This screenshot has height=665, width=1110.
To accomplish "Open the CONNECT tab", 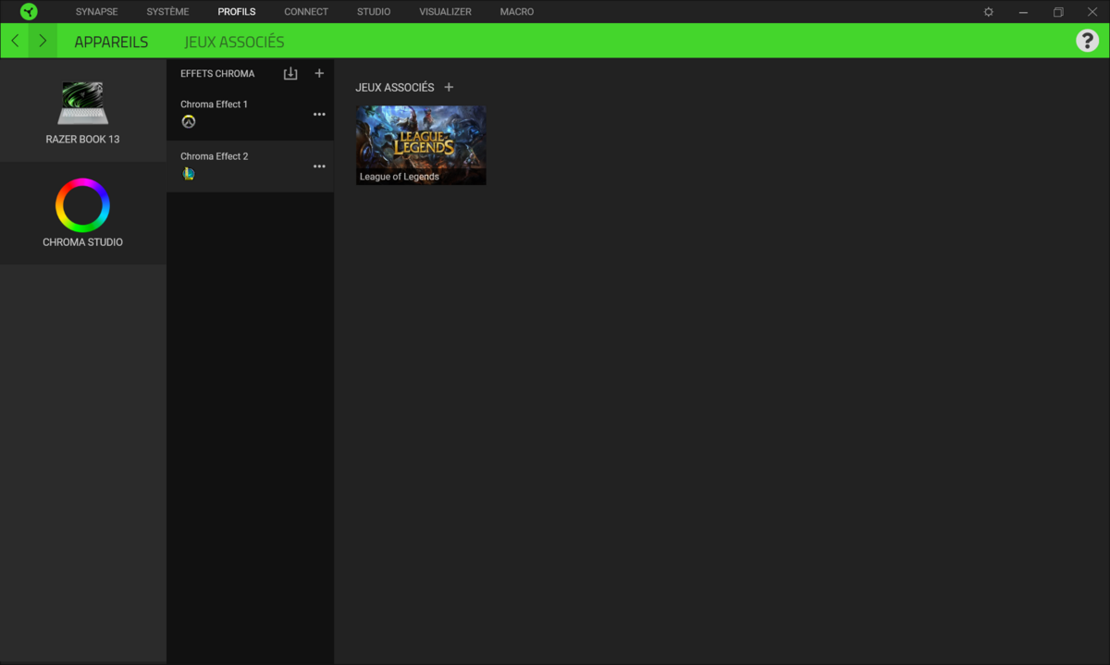I will [306, 12].
